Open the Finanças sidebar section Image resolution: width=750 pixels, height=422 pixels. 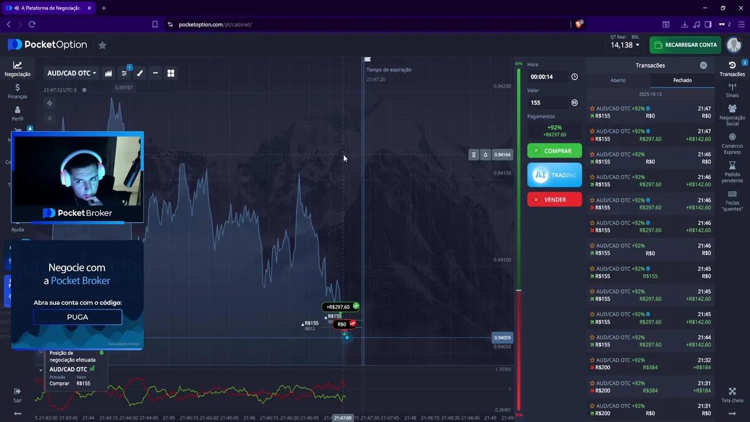(x=18, y=91)
